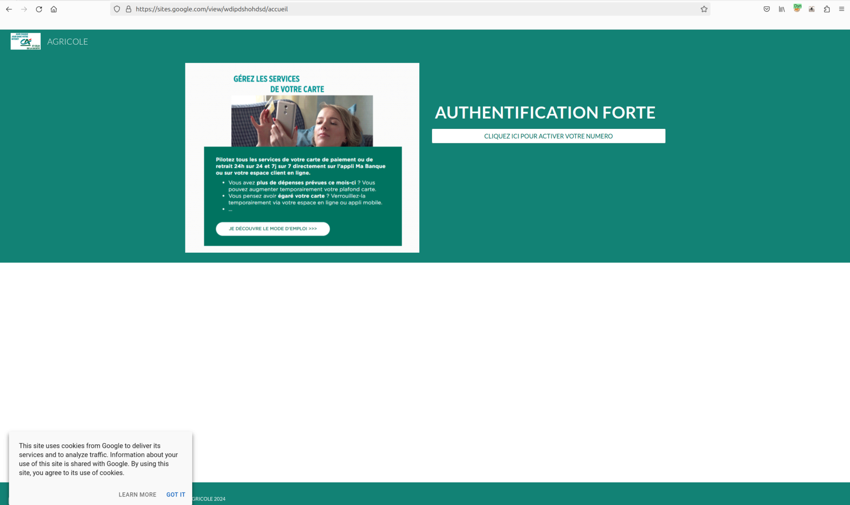Open the library bookmarks panel
The image size is (850, 505).
click(782, 9)
